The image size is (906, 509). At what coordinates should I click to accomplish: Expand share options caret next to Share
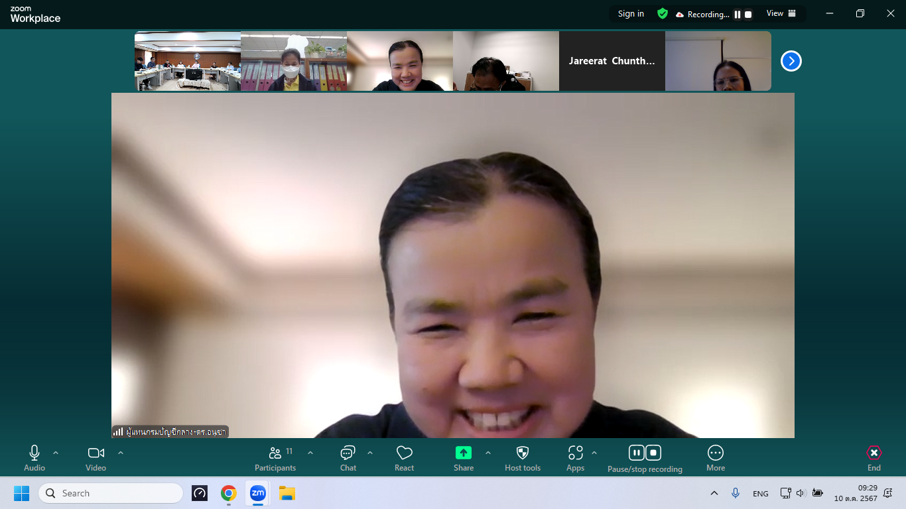[x=488, y=453]
